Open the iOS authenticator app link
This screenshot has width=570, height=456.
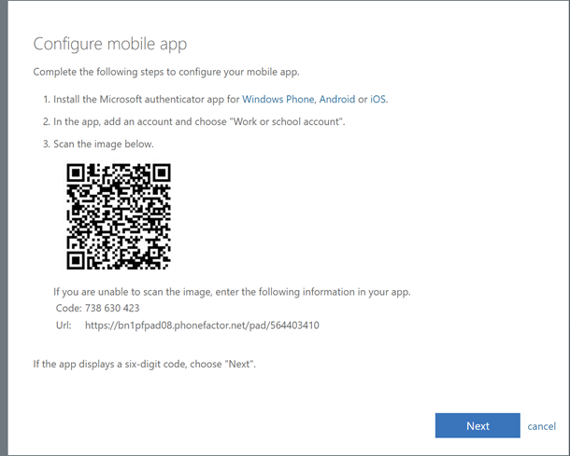pyautogui.click(x=378, y=99)
